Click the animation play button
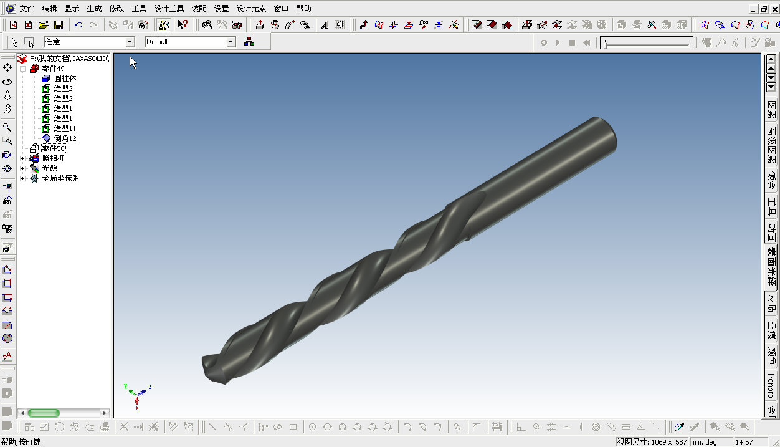The width and height of the screenshot is (780, 447). [558, 42]
